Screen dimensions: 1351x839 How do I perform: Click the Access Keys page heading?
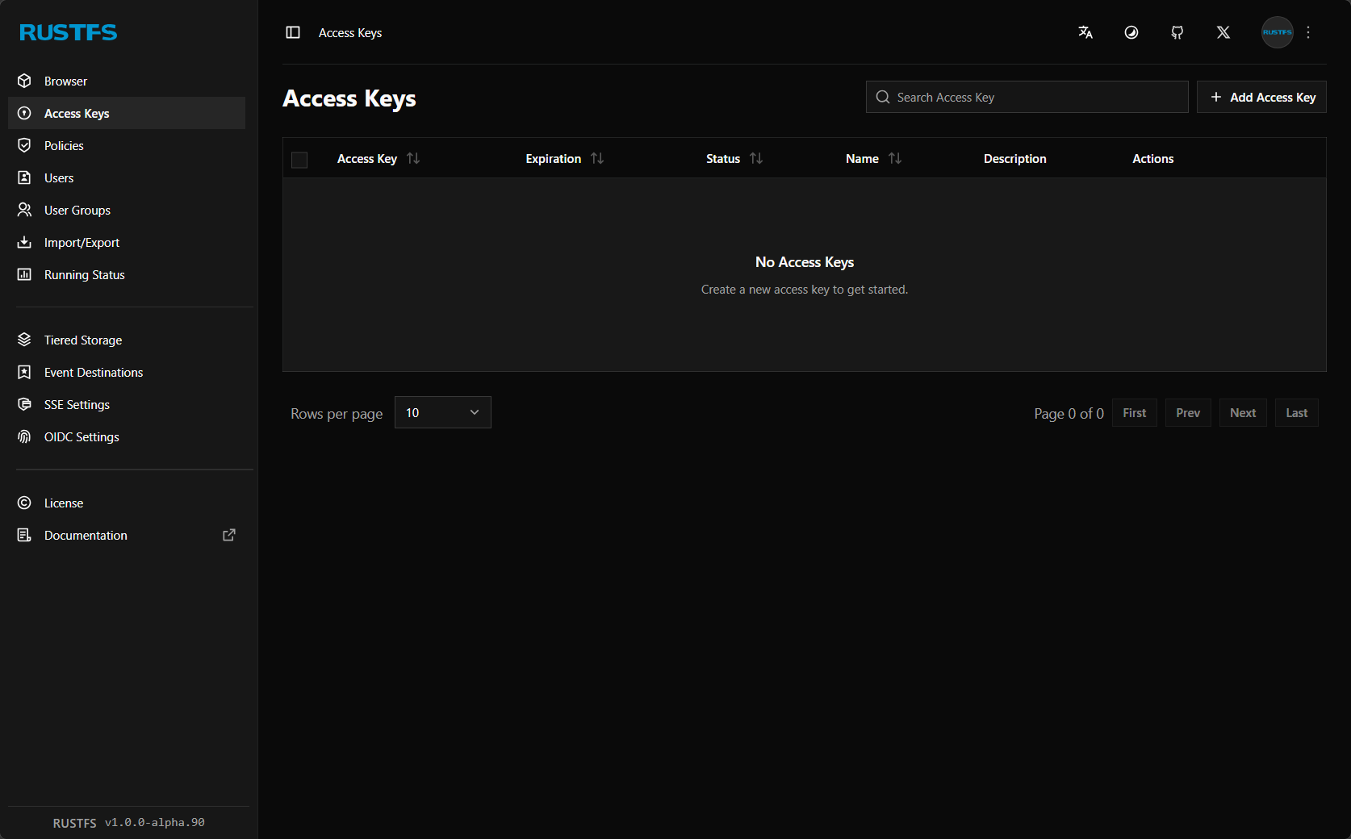[349, 98]
